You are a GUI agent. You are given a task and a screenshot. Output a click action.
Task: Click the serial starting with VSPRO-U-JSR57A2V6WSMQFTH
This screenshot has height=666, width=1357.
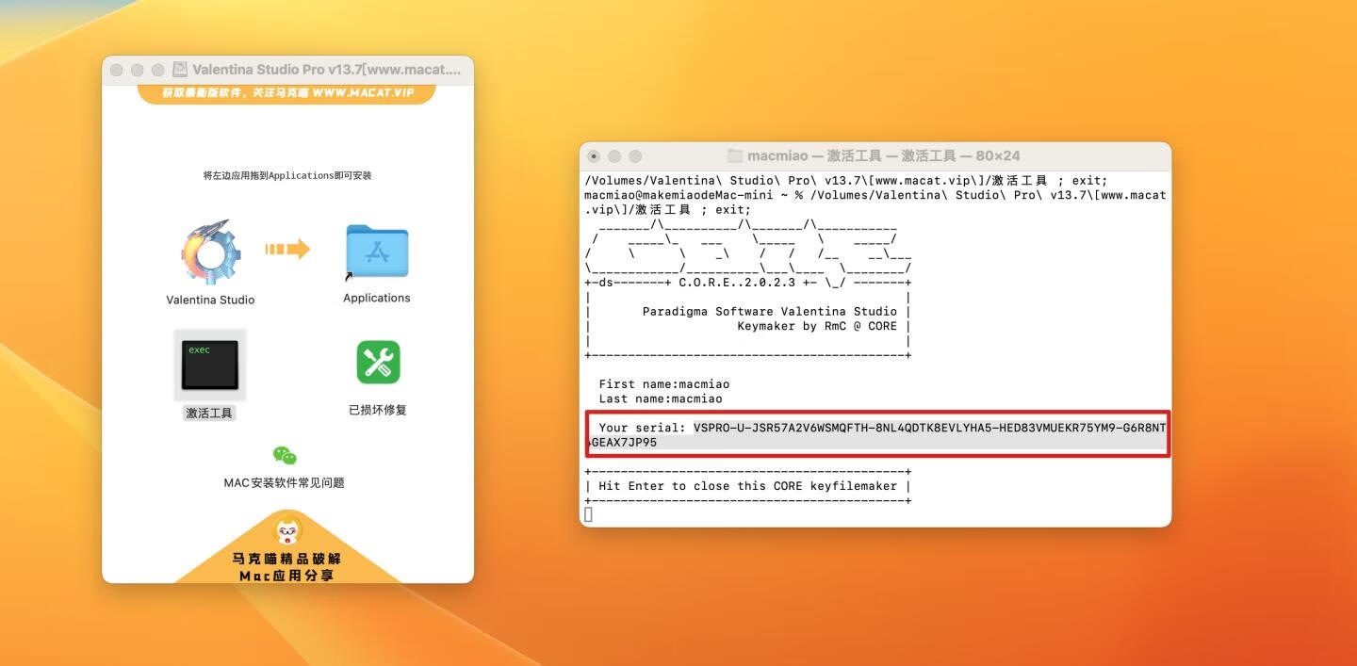pyautogui.click(x=930, y=428)
